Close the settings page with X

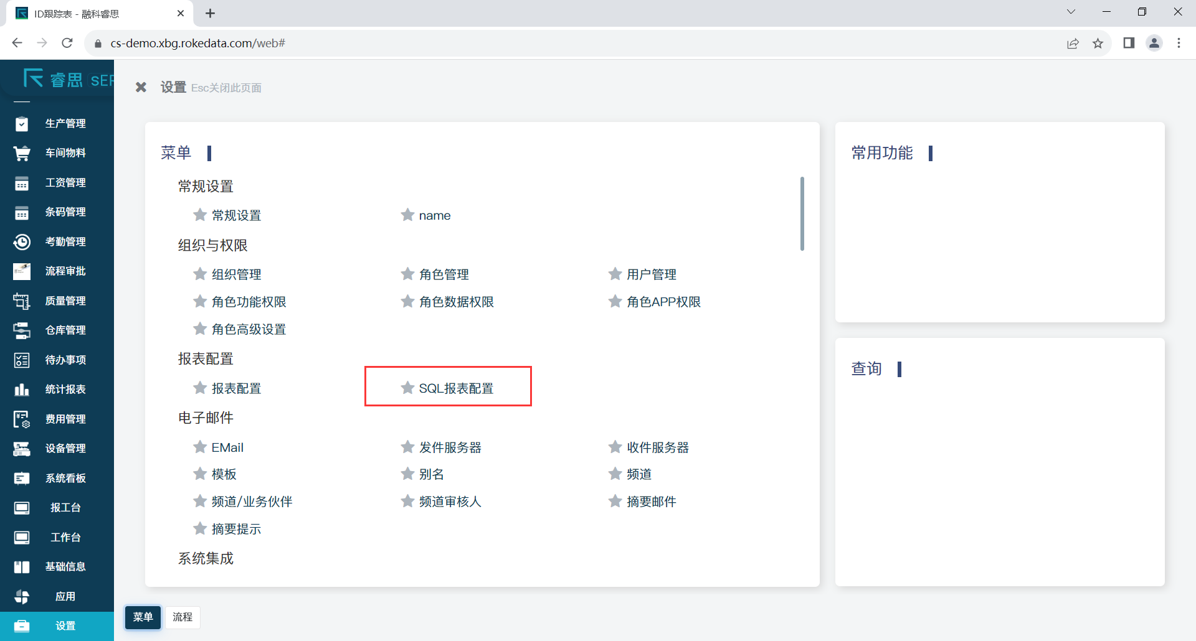[141, 88]
